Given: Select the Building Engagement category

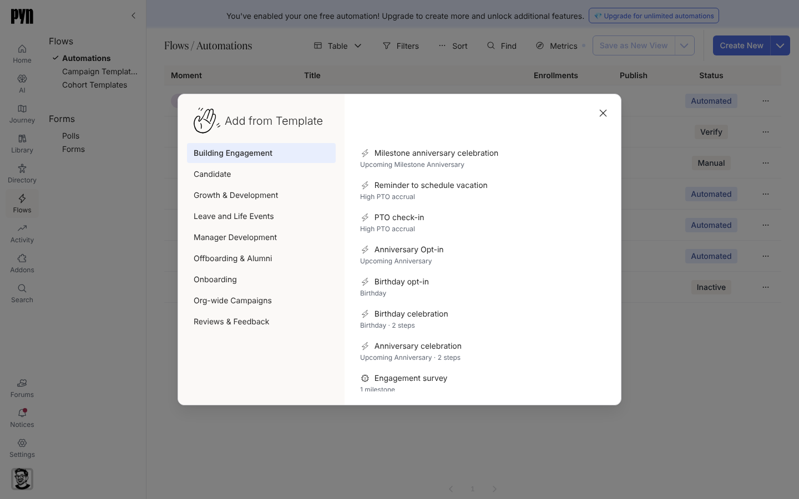Looking at the screenshot, I should (261, 153).
